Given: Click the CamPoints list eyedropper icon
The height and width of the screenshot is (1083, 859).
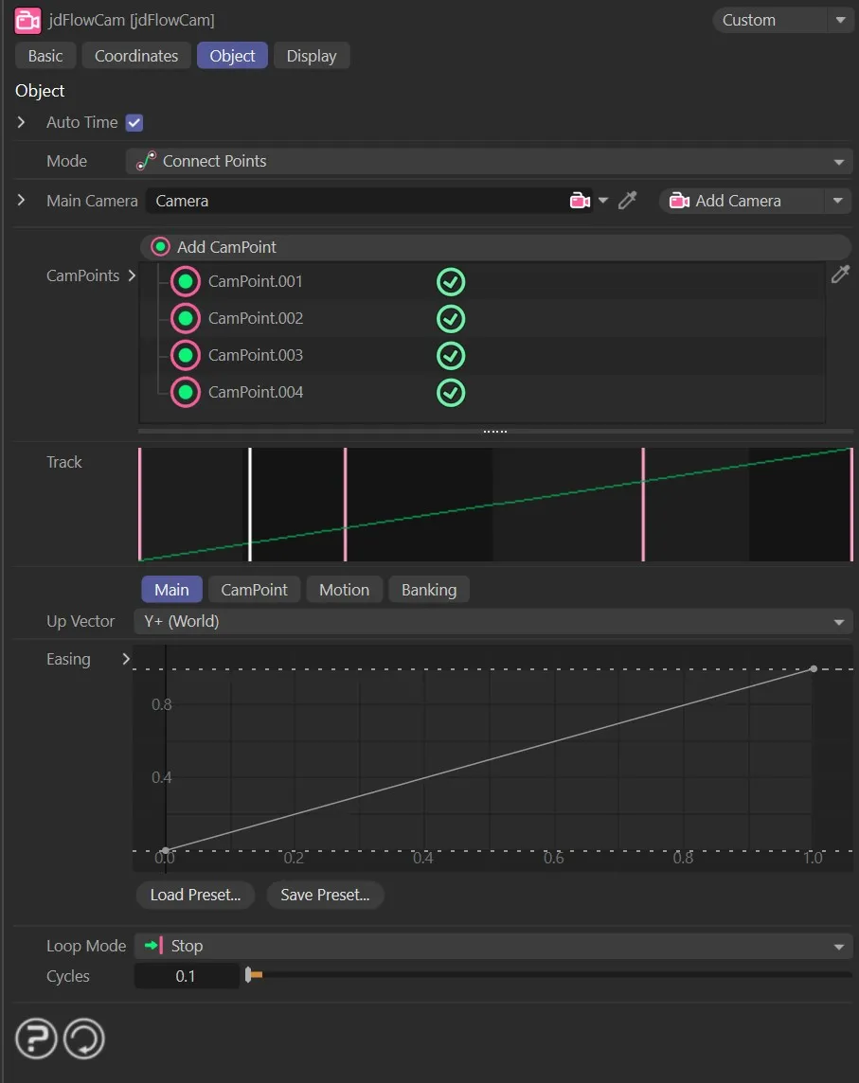Looking at the screenshot, I should (839, 275).
